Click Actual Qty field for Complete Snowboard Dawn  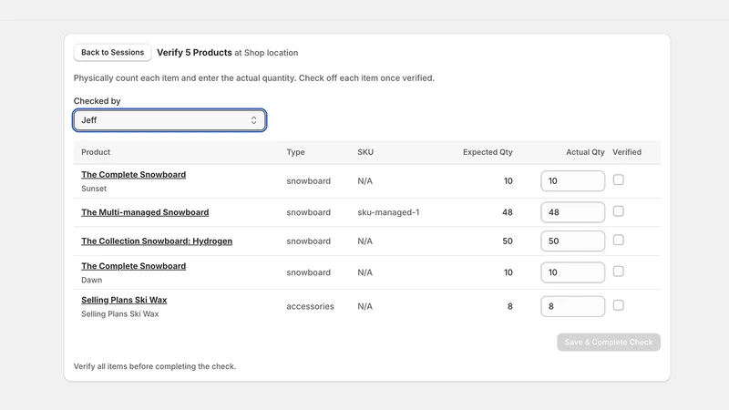tap(573, 272)
